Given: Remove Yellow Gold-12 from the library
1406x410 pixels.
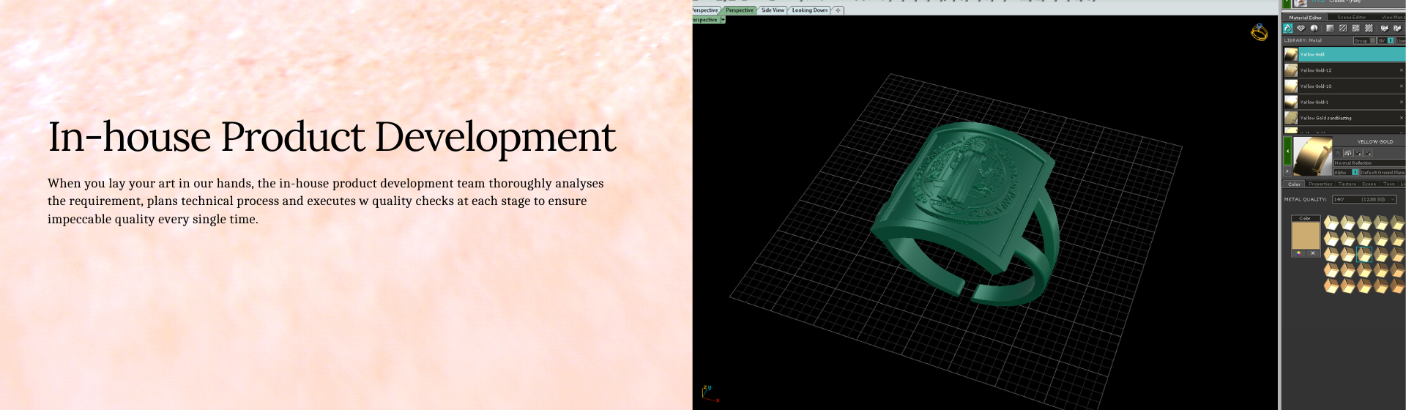Looking at the screenshot, I should [1401, 70].
